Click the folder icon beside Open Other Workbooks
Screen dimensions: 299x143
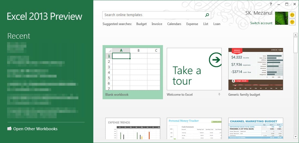click(x=10, y=129)
